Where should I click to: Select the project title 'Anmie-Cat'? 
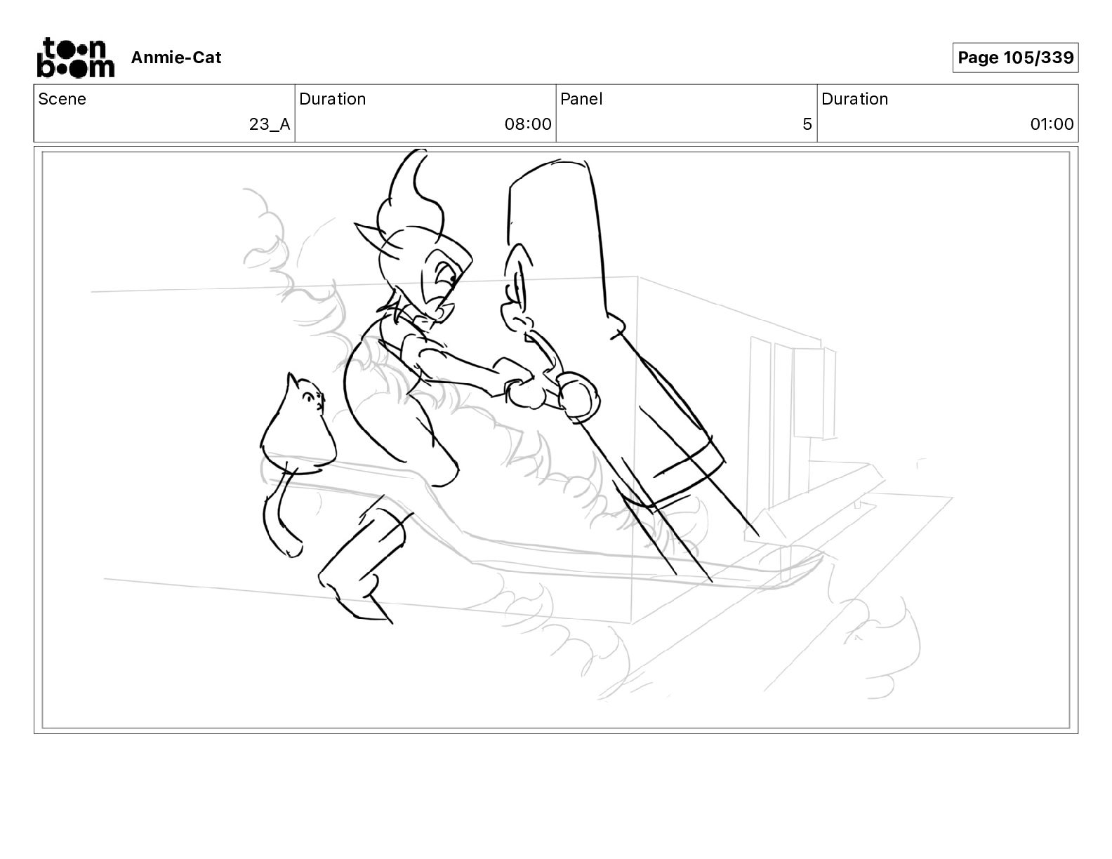tap(176, 58)
